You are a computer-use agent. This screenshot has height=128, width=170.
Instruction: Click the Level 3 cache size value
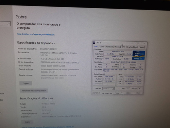coord(130,84)
